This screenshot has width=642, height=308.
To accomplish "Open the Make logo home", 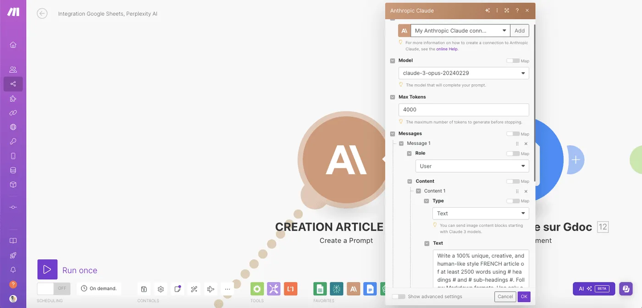I will pyautogui.click(x=13, y=12).
